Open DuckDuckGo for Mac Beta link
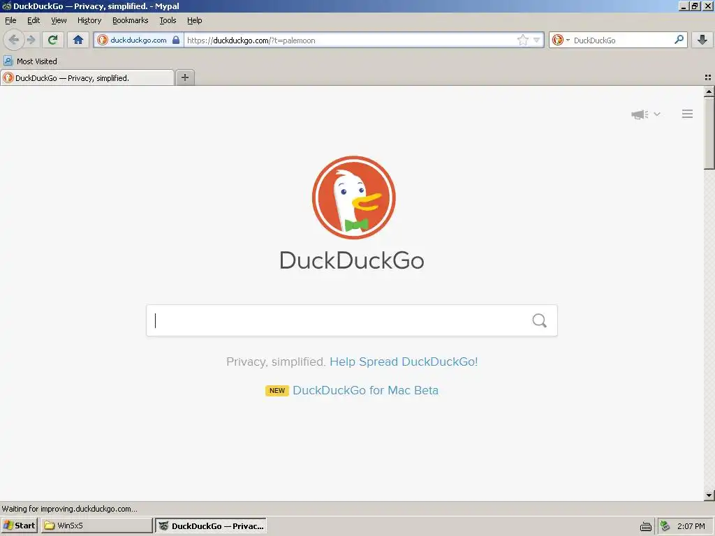Image resolution: width=715 pixels, height=536 pixels. point(365,390)
